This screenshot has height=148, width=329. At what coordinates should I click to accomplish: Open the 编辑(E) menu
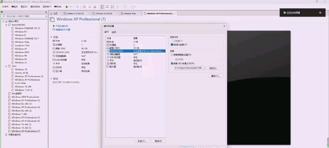pyautogui.click(x=14, y=7)
